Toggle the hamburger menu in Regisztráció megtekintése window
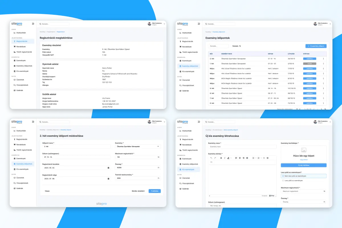The height and width of the screenshot is (228, 342). click(x=33, y=24)
